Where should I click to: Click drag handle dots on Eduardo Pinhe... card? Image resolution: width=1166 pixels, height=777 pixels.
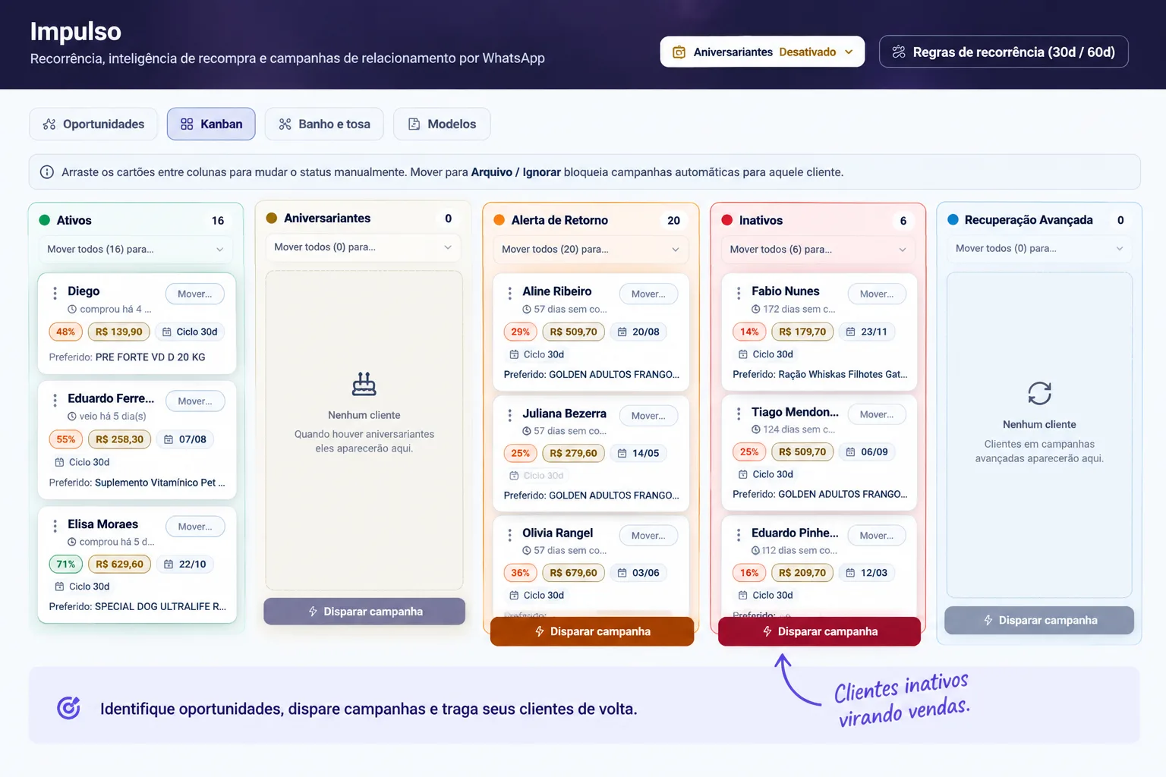click(x=739, y=535)
